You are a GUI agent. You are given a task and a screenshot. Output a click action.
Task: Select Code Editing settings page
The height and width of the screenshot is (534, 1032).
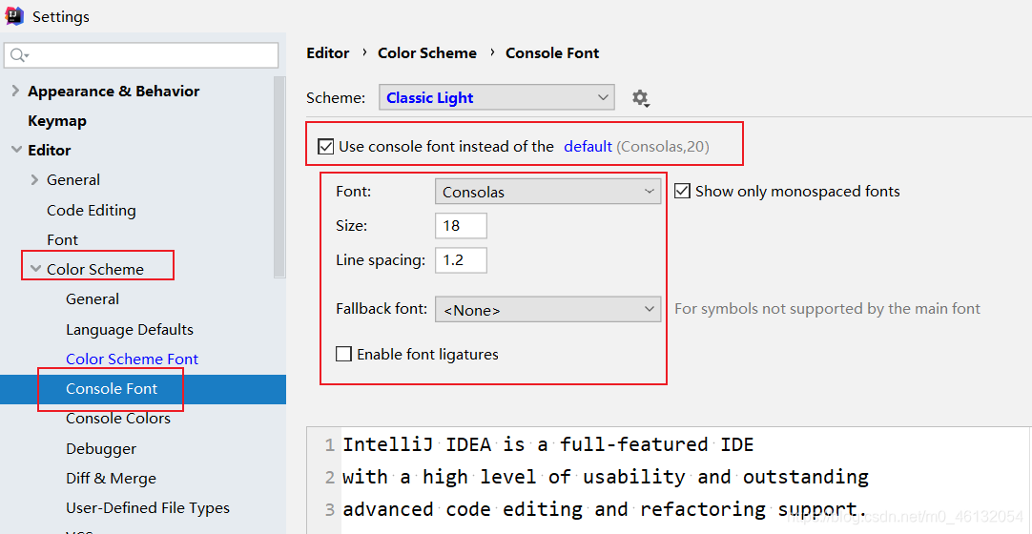click(x=92, y=211)
